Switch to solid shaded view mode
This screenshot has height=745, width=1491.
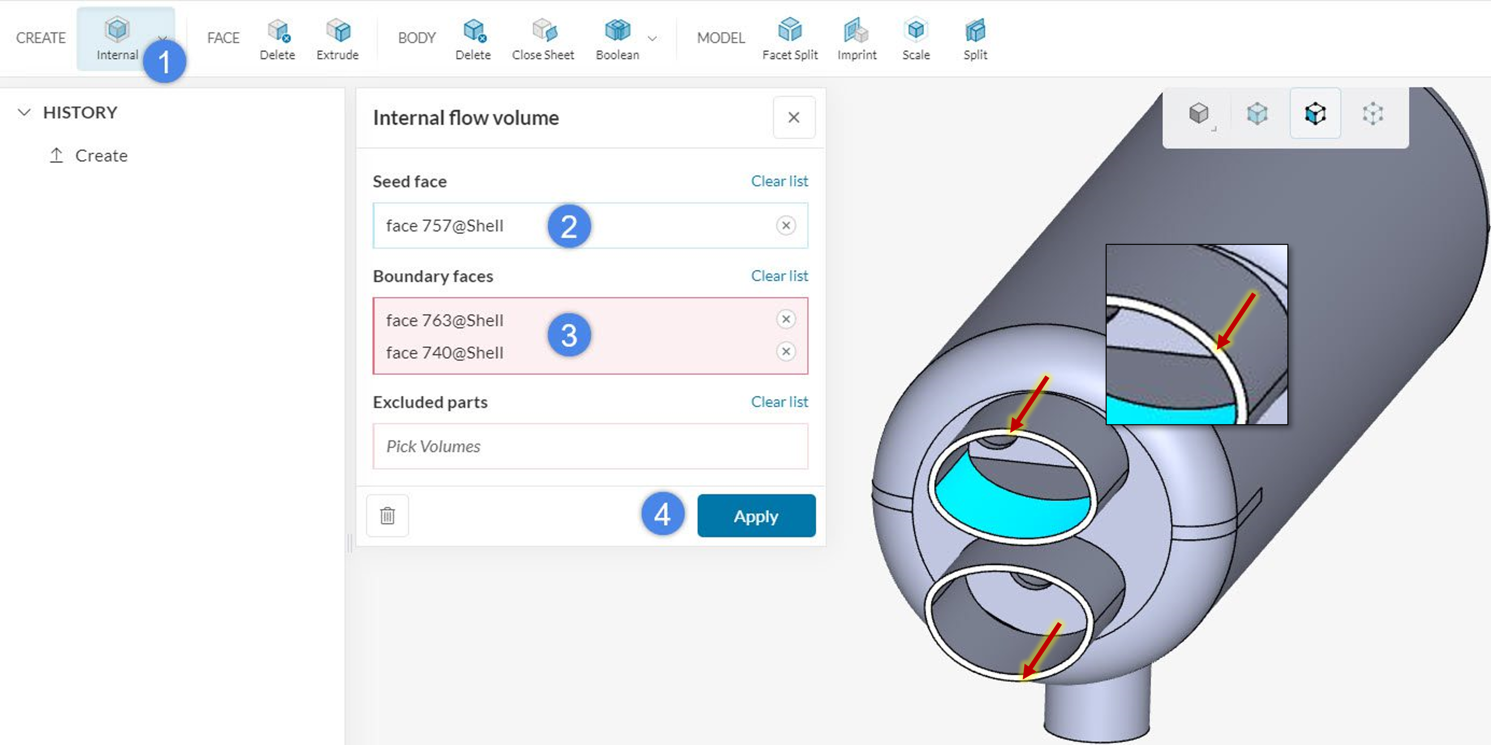click(1199, 113)
